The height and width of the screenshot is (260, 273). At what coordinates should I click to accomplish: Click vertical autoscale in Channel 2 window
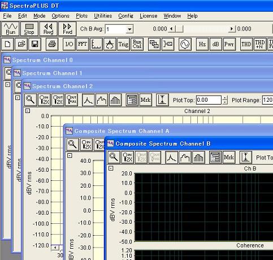[162, 100]
